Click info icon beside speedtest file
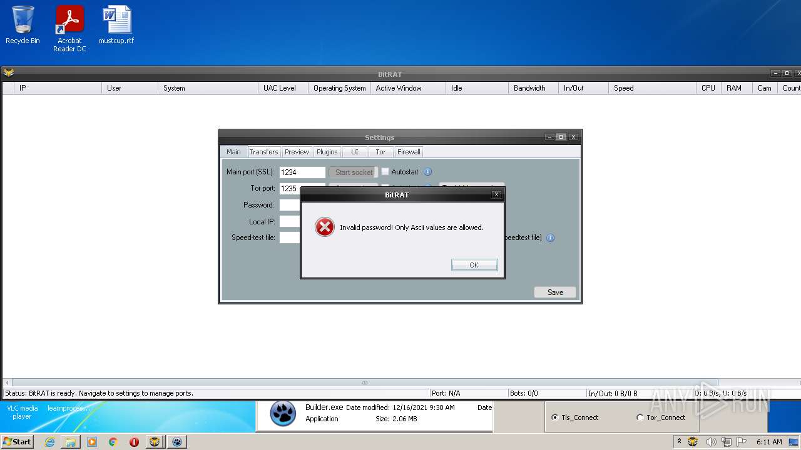The height and width of the screenshot is (450, 801). pyautogui.click(x=551, y=237)
